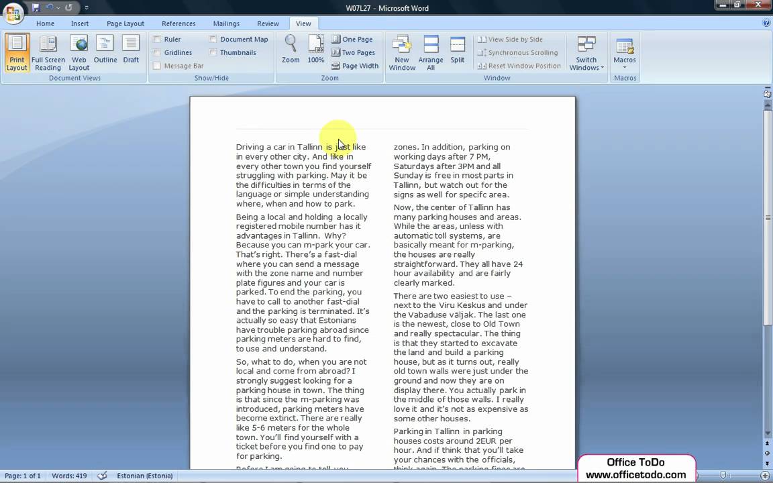Arrange All windows

(x=431, y=53)
